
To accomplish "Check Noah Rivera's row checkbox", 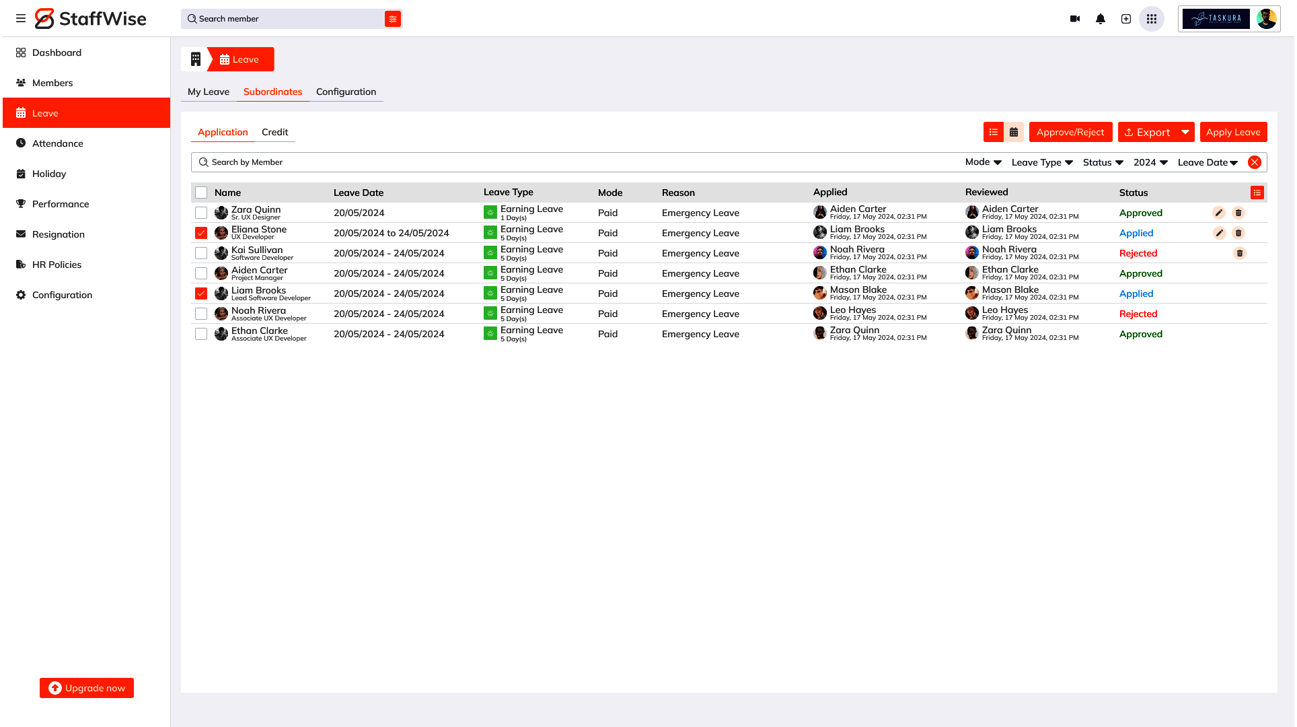I will point(201,314).
